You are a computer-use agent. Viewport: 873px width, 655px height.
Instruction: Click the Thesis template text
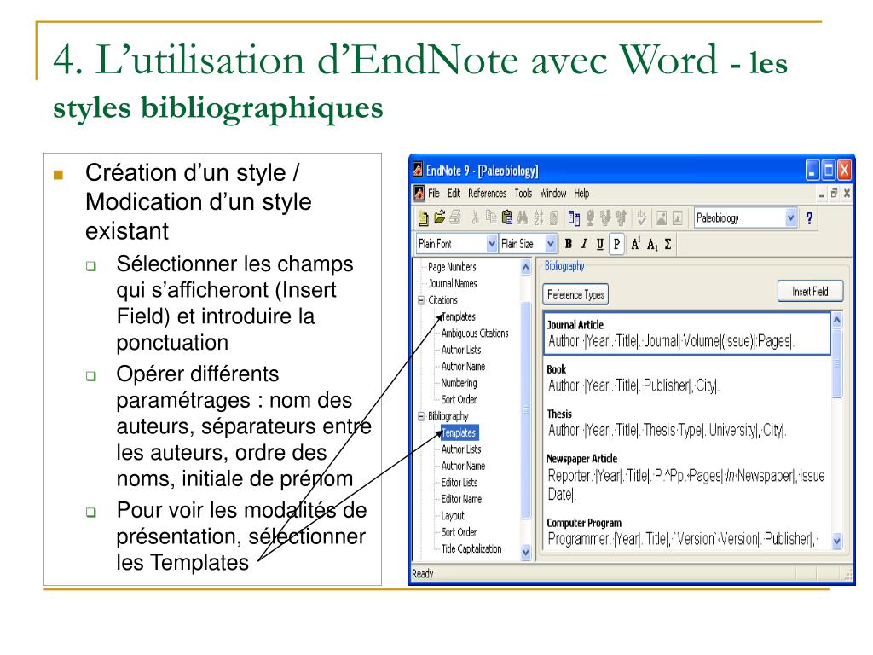click(x=667, y=430)
